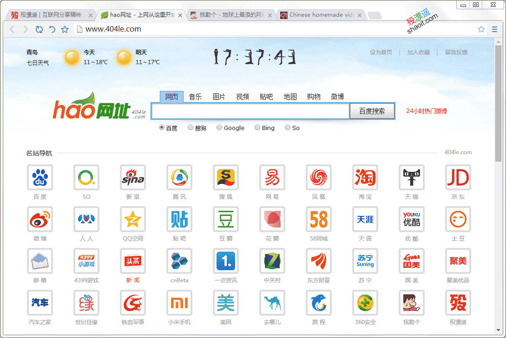The height and width of the screenshot is (338, 506).
Task: Select the Bing search engine radio
Action: 257,128
